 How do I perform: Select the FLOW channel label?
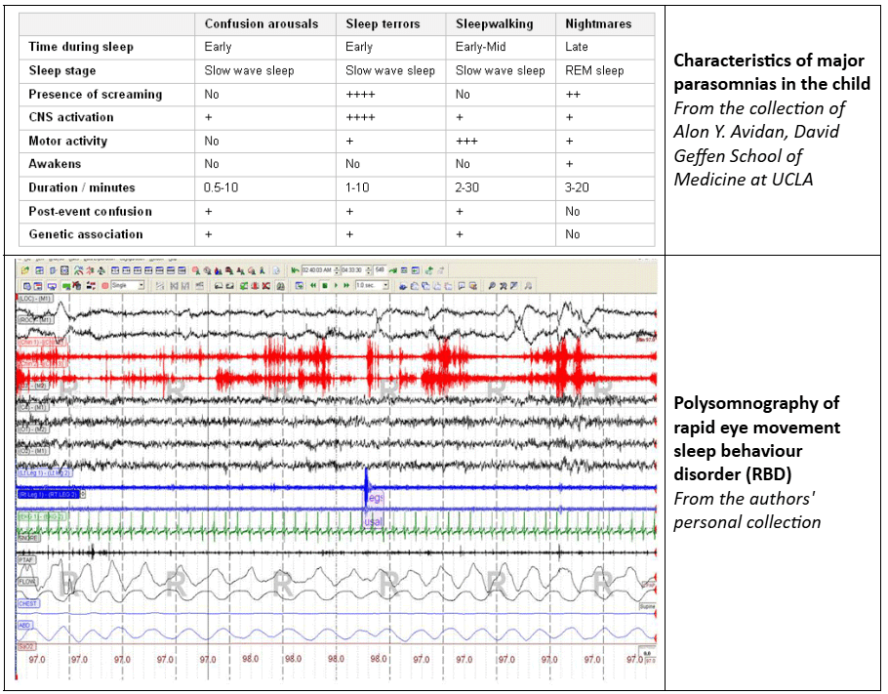coord(27,581)
